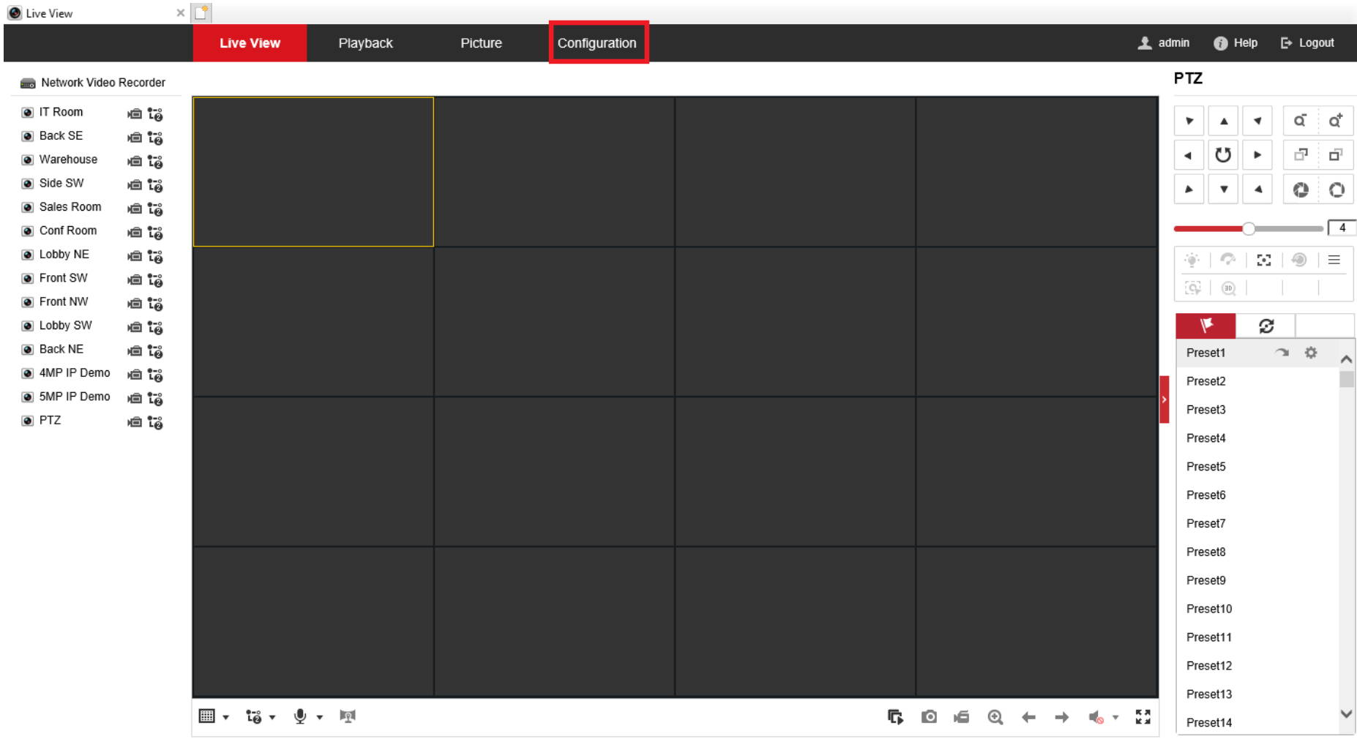
Task: Turn on the PTZ light bulb icon
Action: 1192,260
